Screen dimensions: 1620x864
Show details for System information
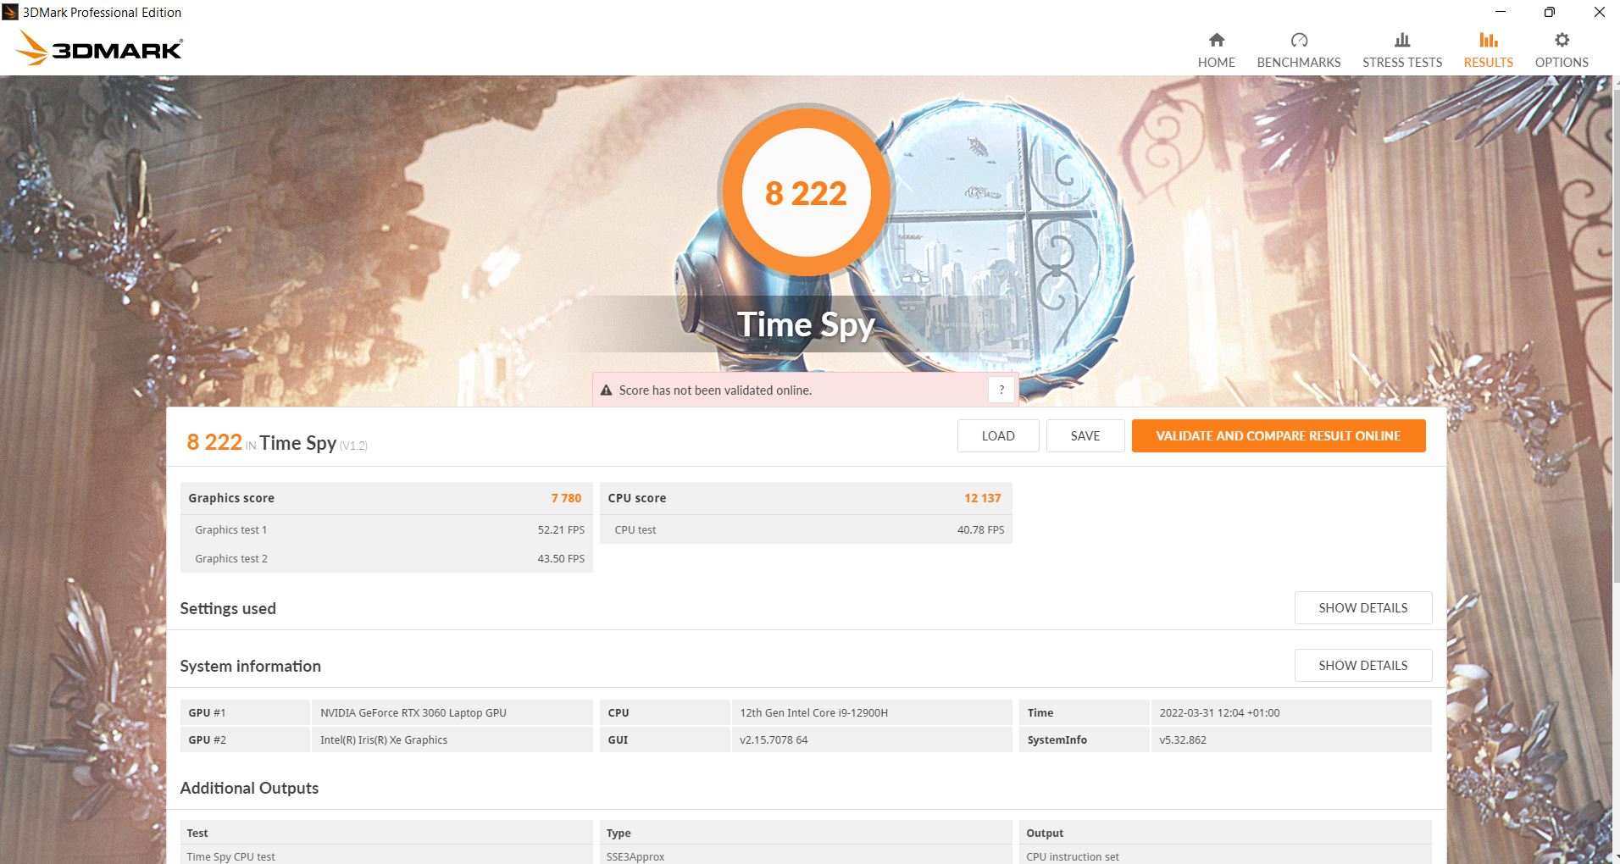(x=1362, y=665)
